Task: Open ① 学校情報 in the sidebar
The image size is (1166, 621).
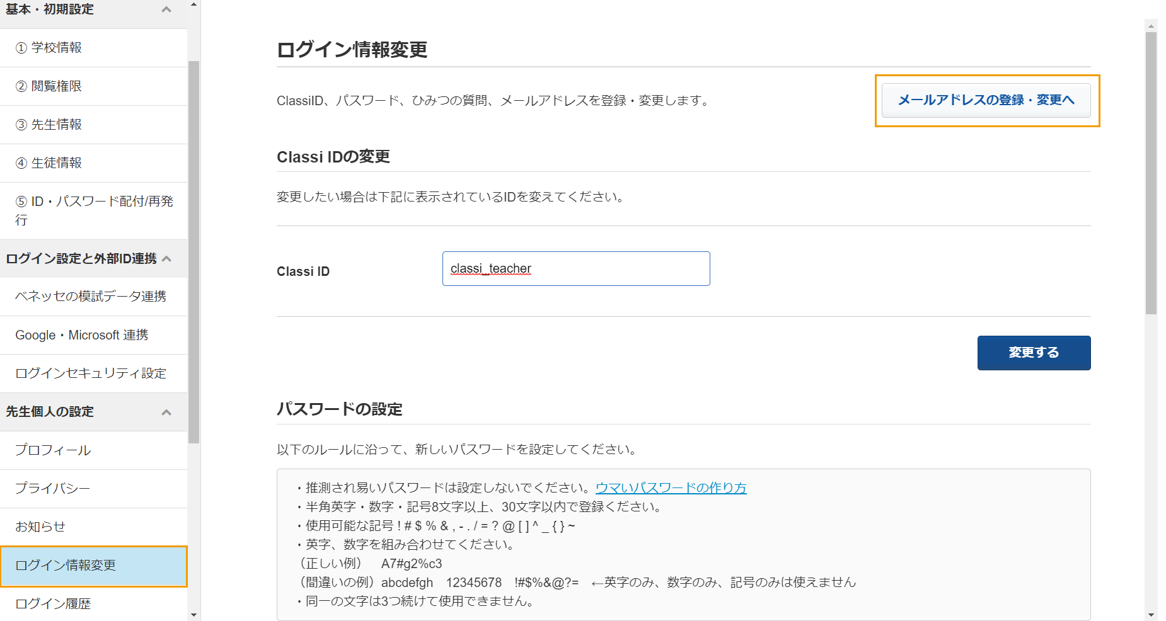Action: pos(93,48)
